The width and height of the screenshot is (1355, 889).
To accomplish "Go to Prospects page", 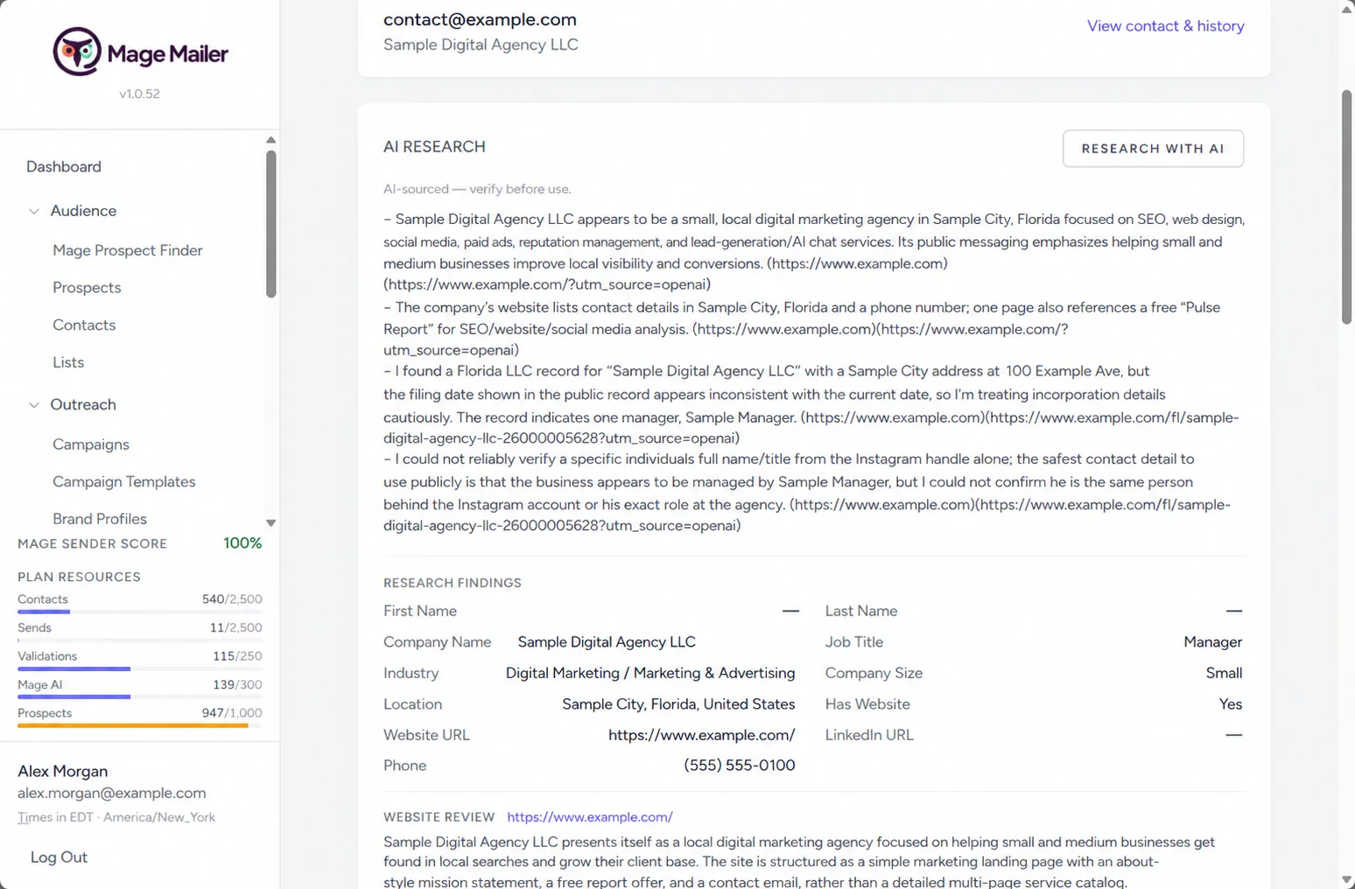I will pyautogui.click(x=87, y=288).
